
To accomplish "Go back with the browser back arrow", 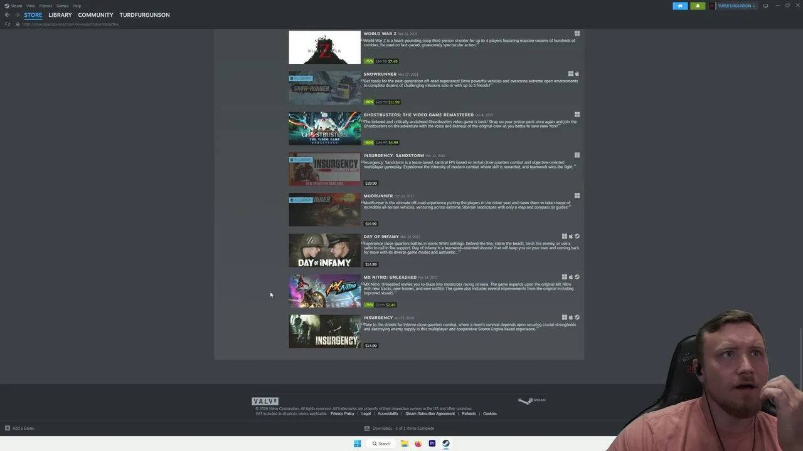I will 7,15.
